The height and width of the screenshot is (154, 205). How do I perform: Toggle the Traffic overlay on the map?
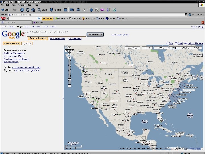(x=147, y=48)
